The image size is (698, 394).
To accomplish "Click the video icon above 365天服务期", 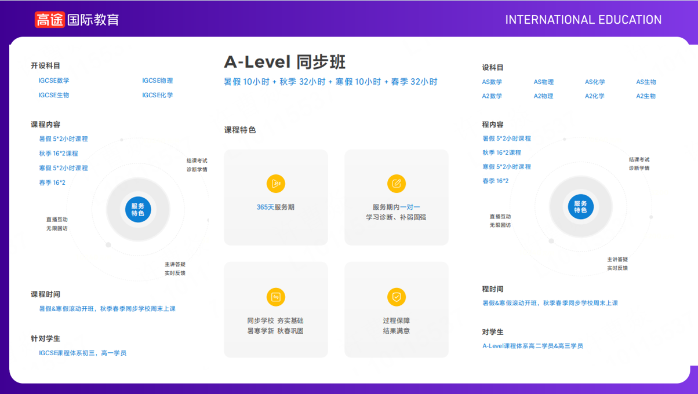I will (x=276, y=184).
